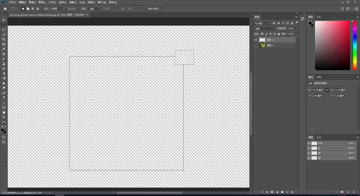Select the Horizontal Type tool
The image size is (360, 196).
pos(4,98)
